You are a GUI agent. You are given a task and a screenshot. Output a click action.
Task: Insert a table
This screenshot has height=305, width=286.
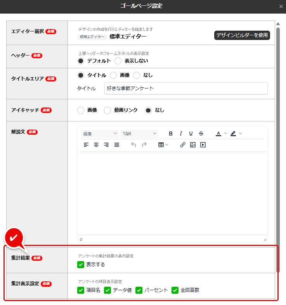[x=161, y=145]
